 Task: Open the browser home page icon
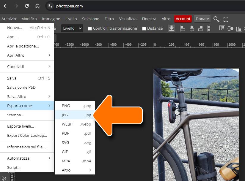pos(37,6)
